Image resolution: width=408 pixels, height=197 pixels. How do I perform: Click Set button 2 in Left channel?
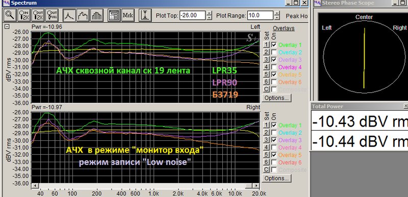(266, 52)
